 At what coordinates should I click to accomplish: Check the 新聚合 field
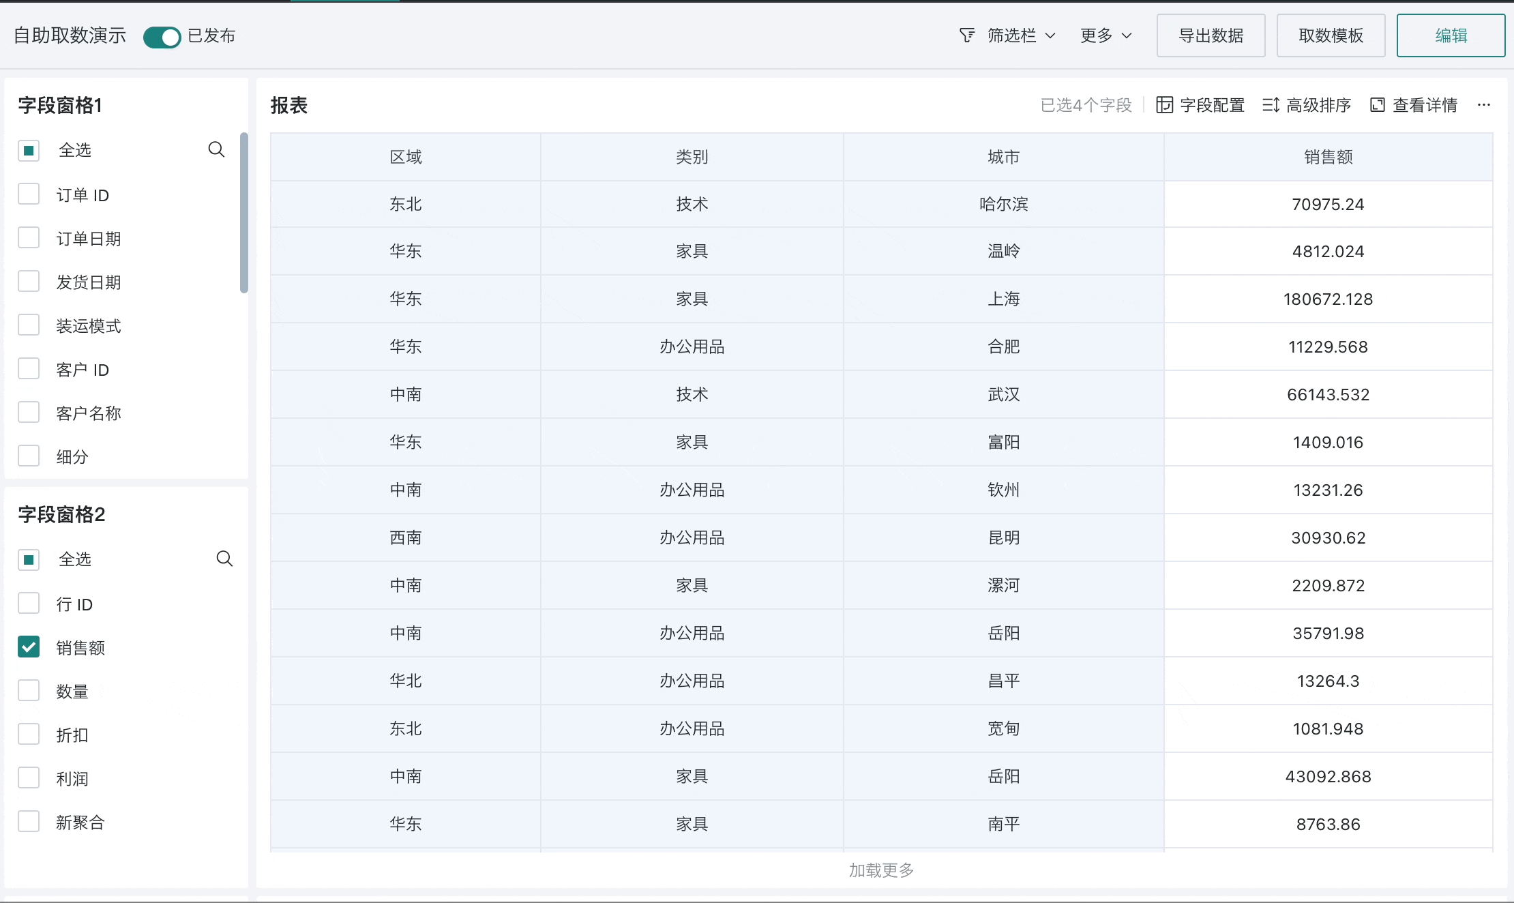tap(29, 822)
